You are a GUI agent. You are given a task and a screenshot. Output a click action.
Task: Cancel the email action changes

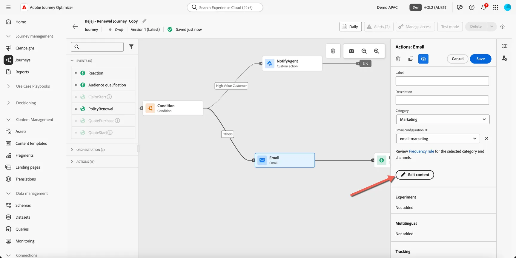pyautogui.click(x=457, y=59)
